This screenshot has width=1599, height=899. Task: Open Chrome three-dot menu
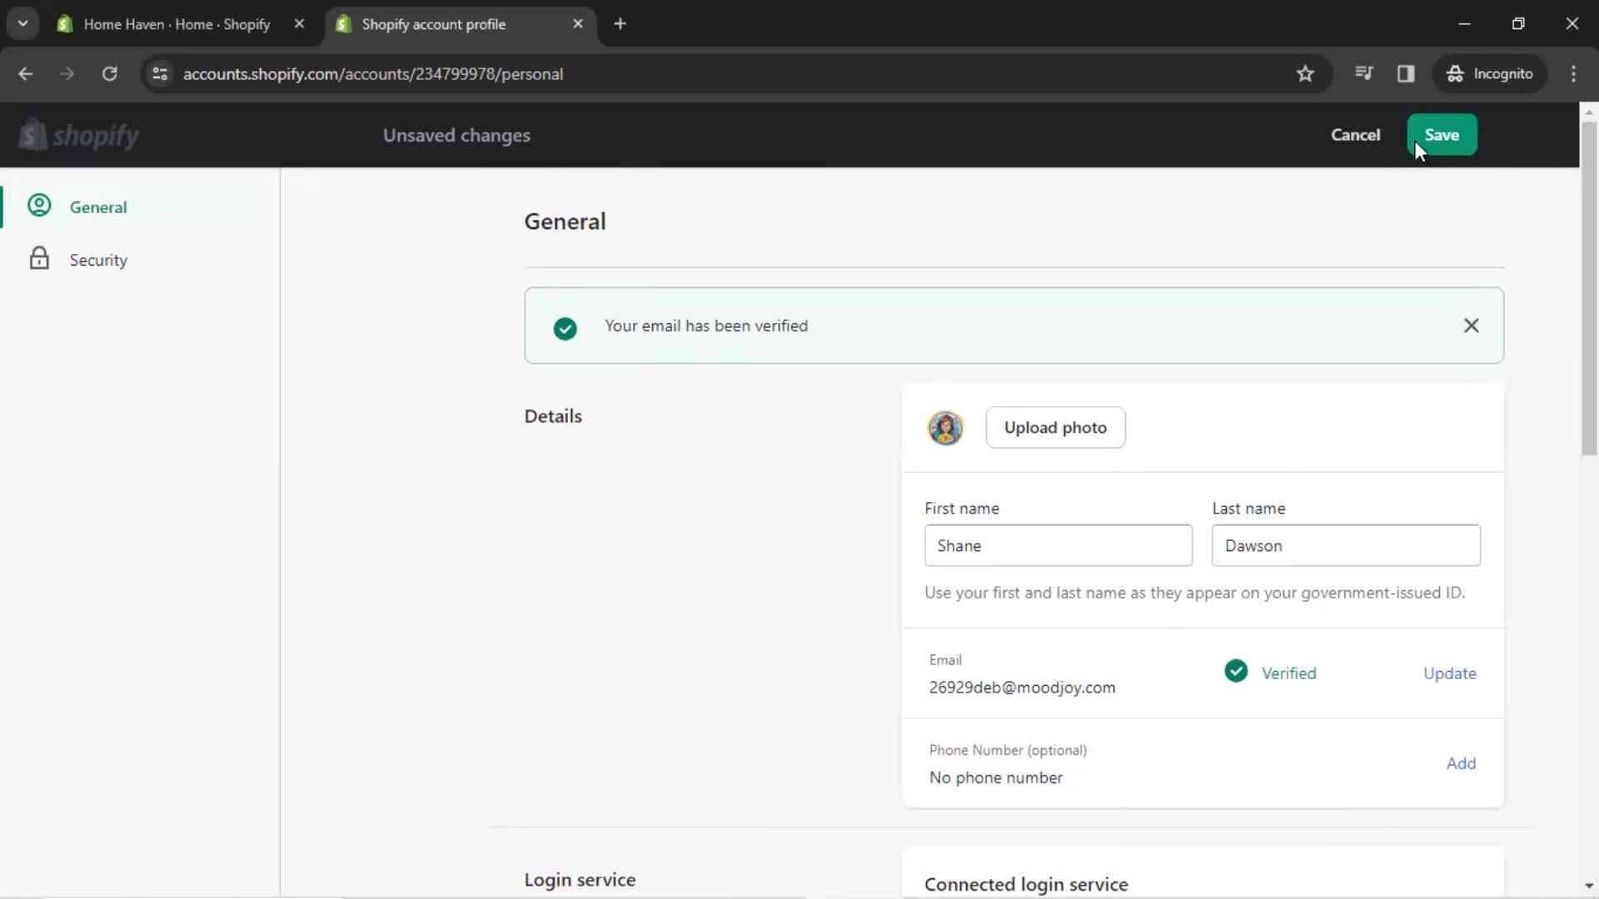coord(1573,74)
